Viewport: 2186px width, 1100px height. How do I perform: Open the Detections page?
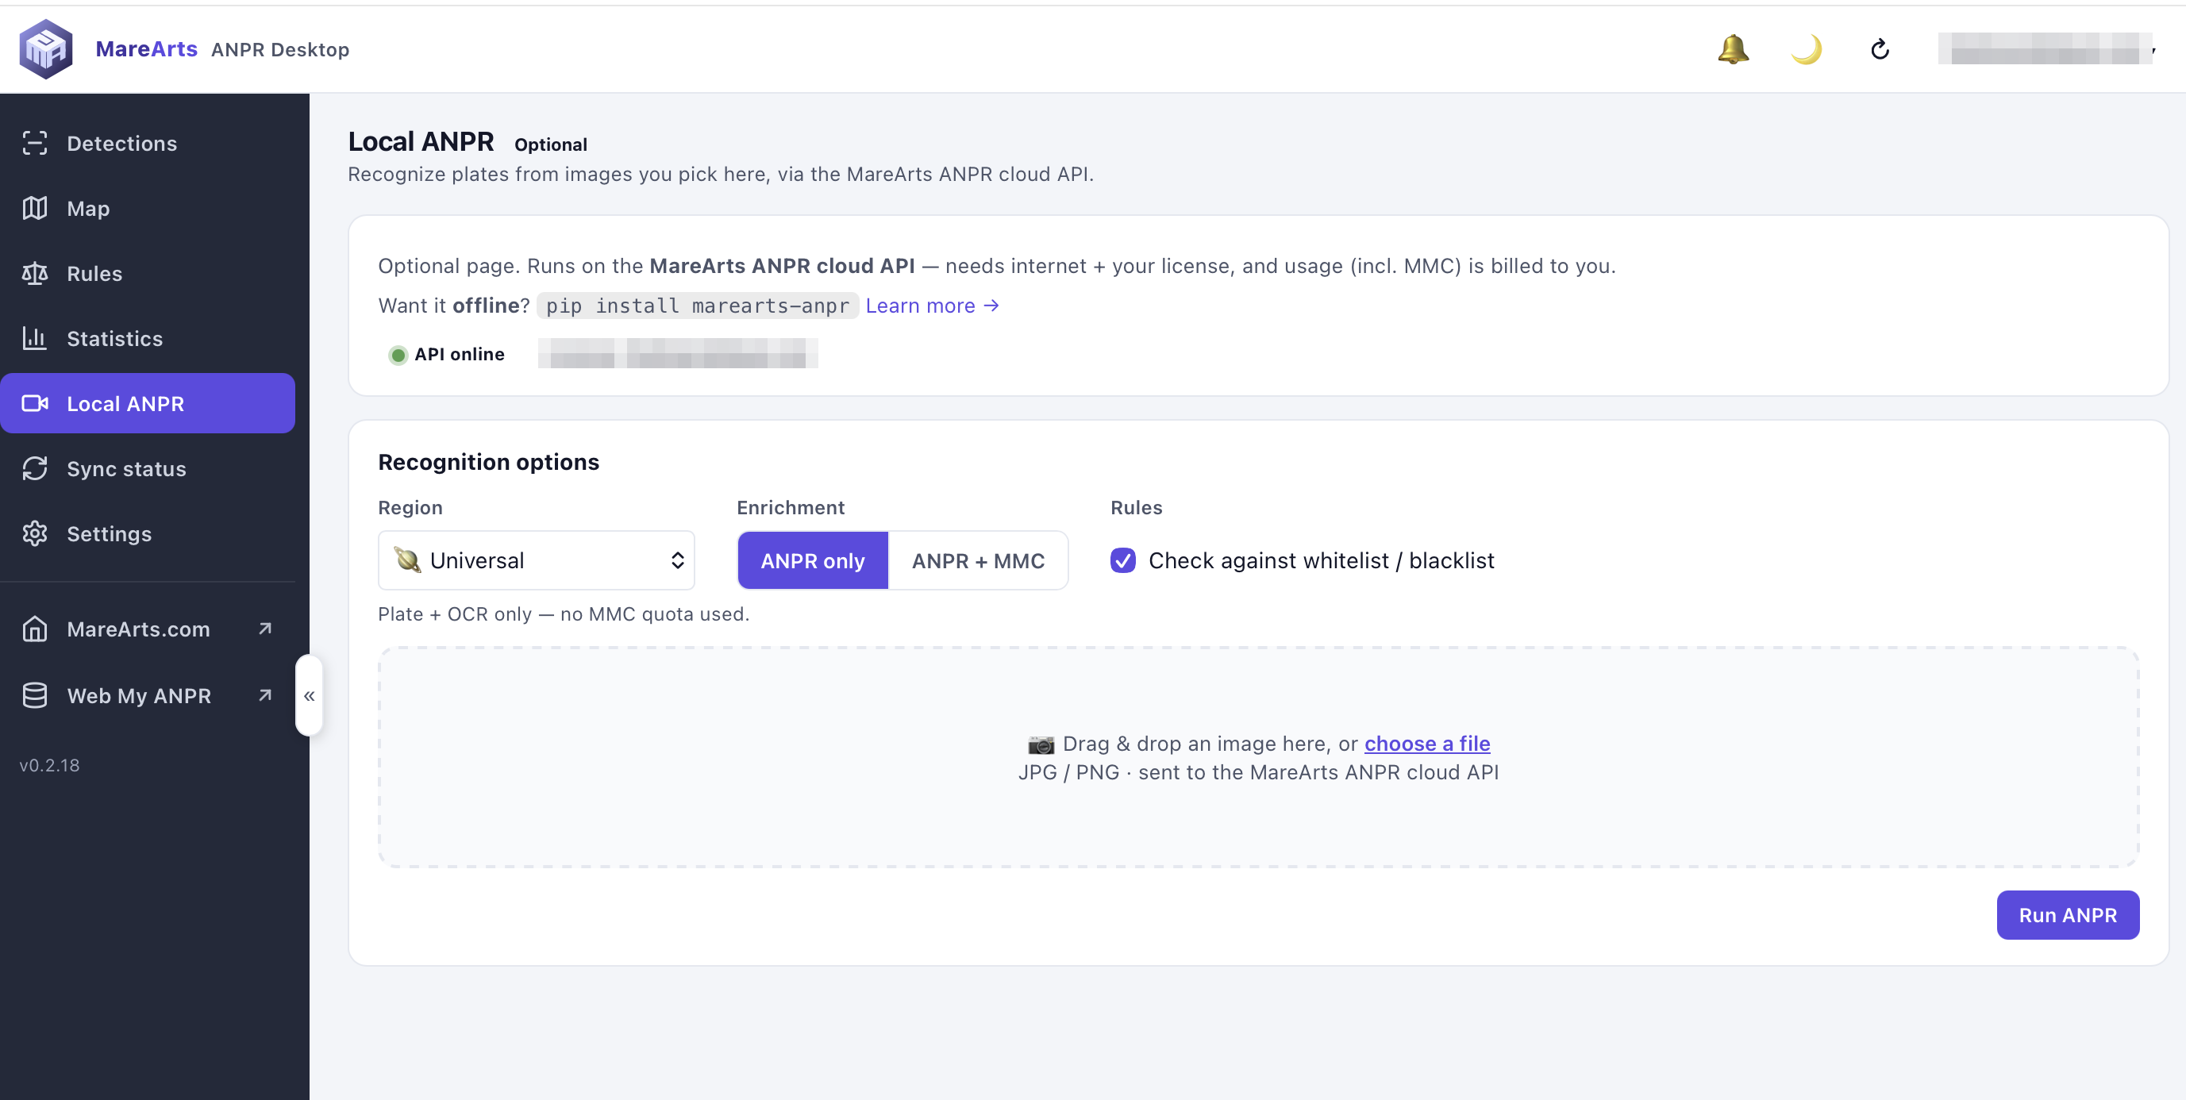(148, 144)
